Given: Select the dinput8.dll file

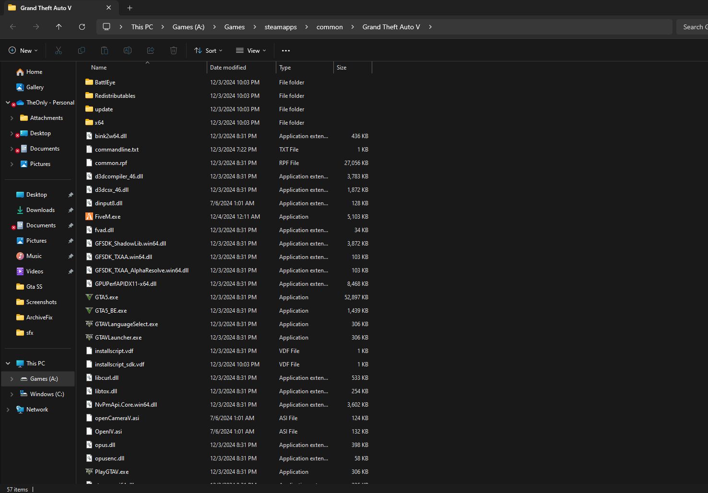Looking at the screenshot, I should pos(108,203).
